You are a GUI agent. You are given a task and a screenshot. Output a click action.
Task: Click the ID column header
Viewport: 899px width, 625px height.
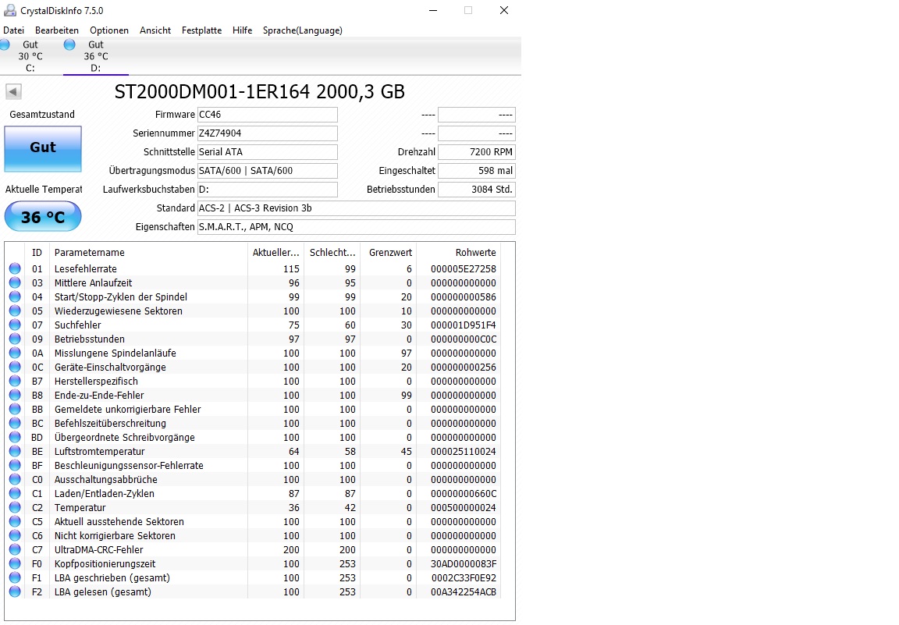37,252
